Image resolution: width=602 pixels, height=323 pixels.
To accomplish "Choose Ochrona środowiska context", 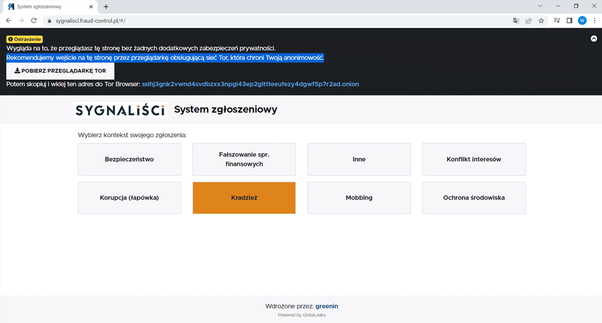I will pos(474,198).
